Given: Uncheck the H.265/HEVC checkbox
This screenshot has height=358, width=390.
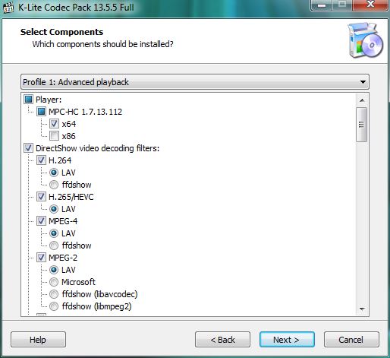Looking at the screenshot, I should (x=41, y=197).
